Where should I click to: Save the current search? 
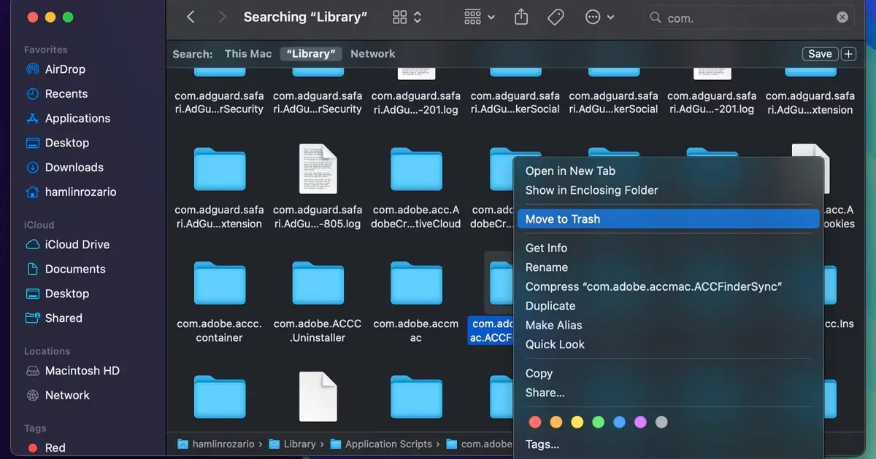coord(820,54)
